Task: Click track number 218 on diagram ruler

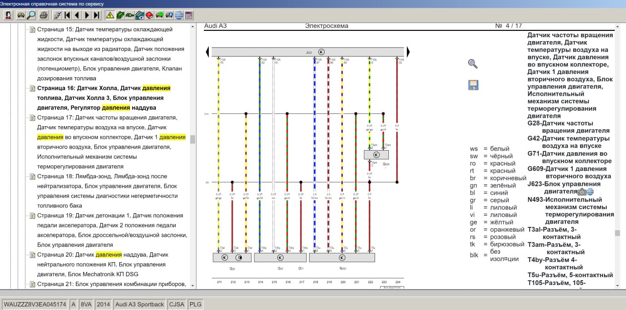Action: coord(315,282)
